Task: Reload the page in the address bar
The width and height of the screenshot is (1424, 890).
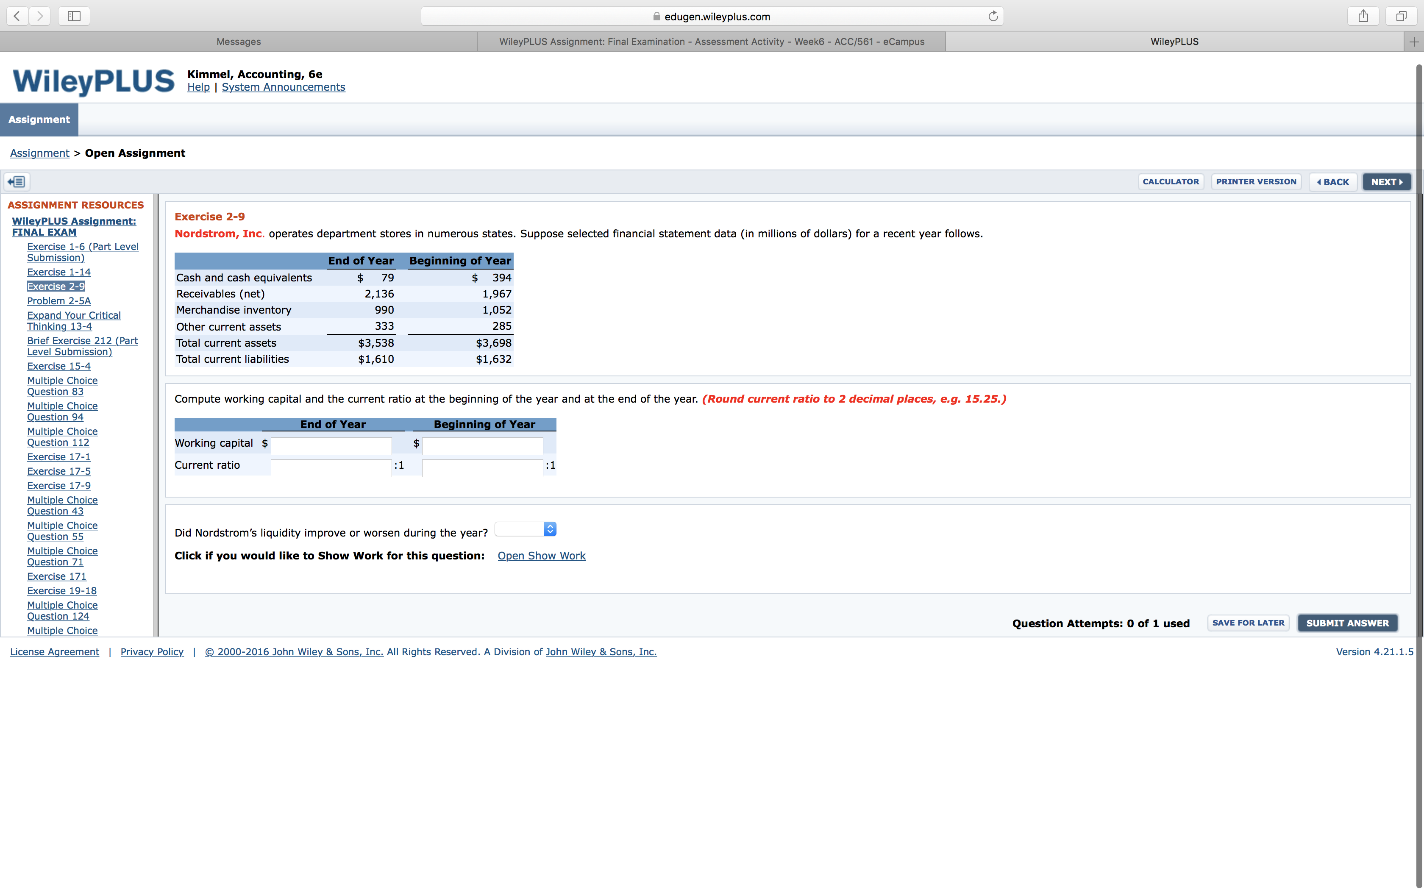Action: [x=993, y=16]
